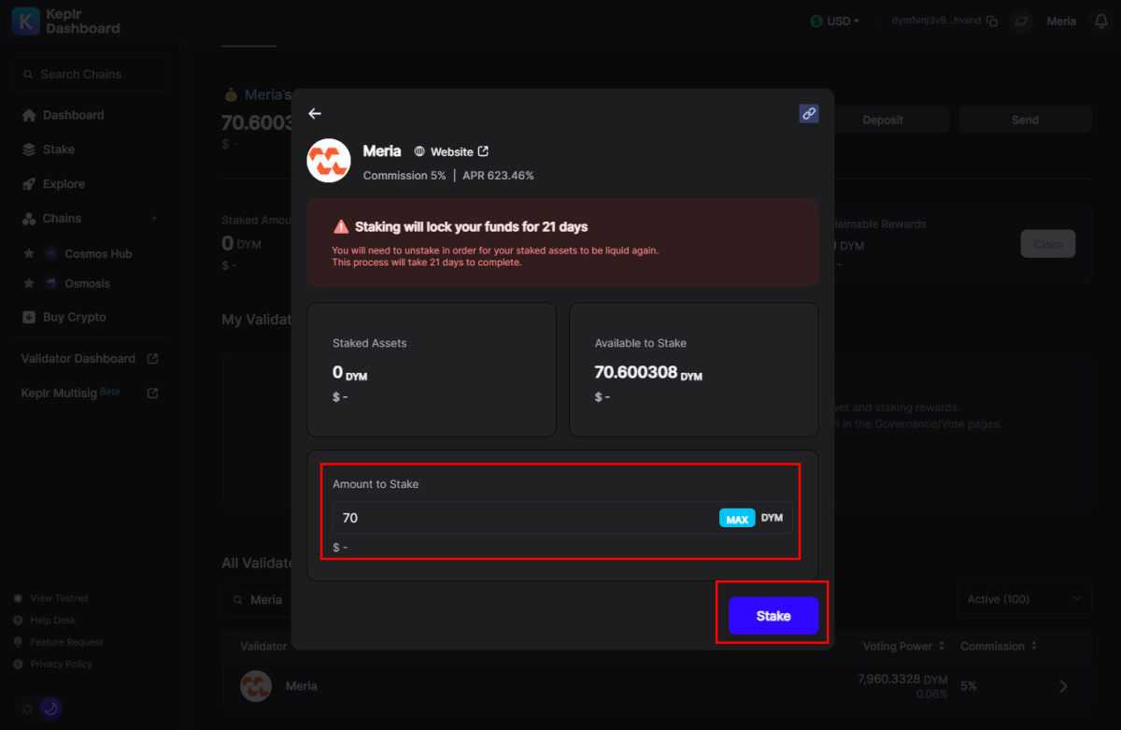Switch to light theme with sun toggle

point(27,709)
